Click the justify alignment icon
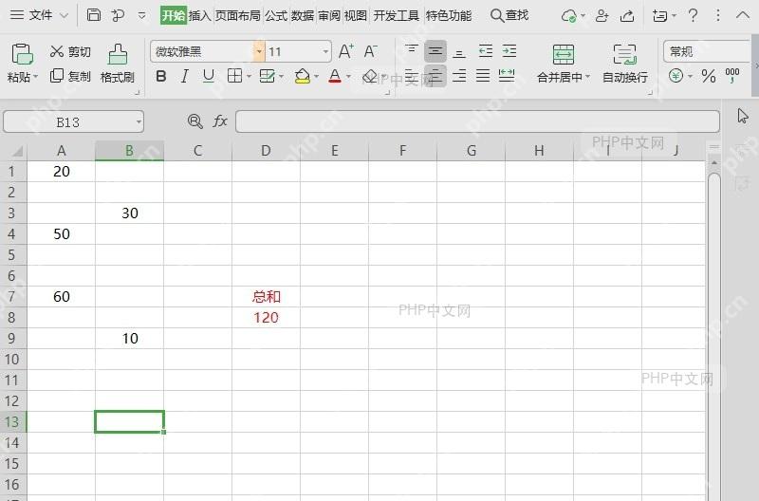Image resolution: width=759 pixels, height=501 pixels. point(483,76)
